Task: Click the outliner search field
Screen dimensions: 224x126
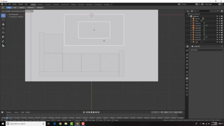Action: [203, 11]
